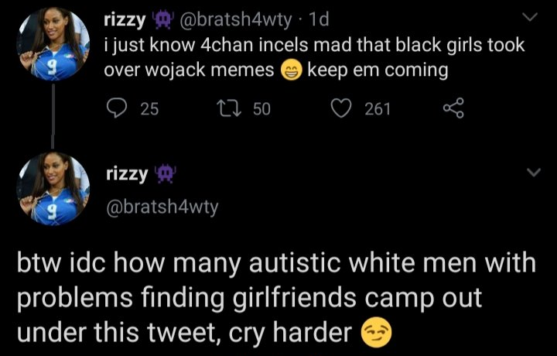Click the 25 replies count
The width and height of the screenshot is (557, 356).
(149, 108)
